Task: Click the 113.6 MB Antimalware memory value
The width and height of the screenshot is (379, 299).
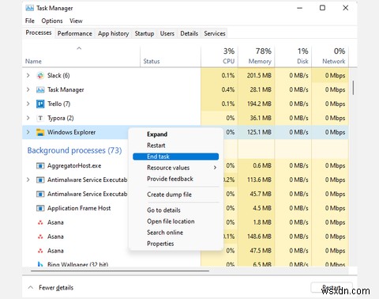Action: point(259,180)
